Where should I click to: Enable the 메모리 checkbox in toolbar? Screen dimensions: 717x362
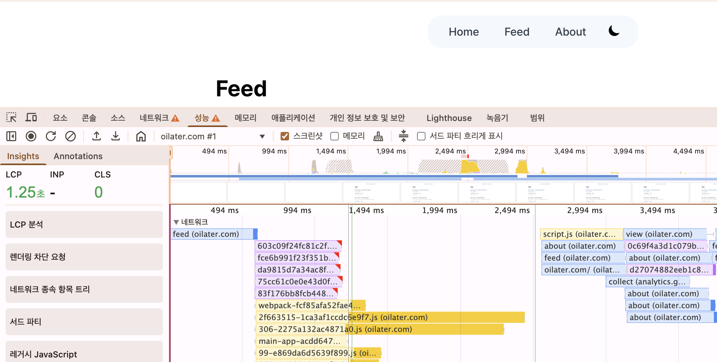pos(335,136)
